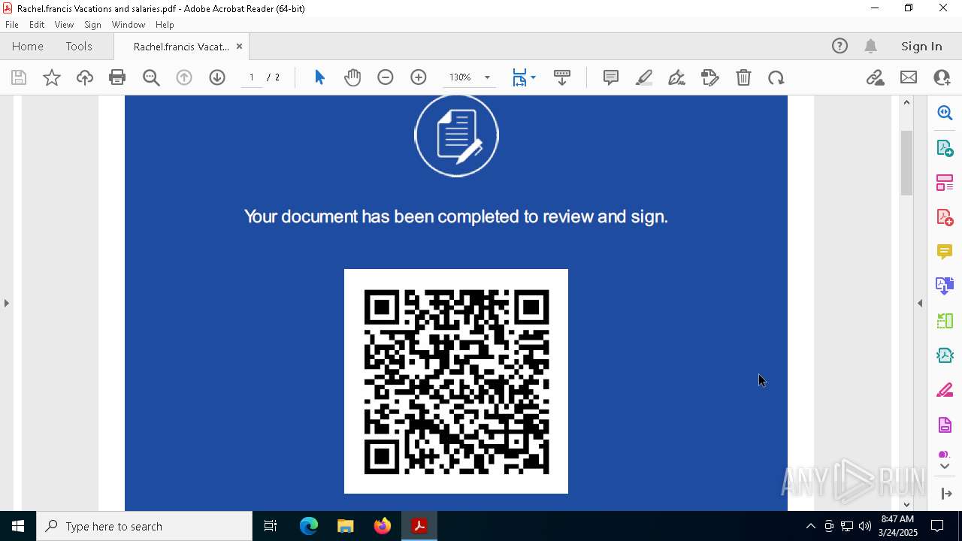
Task: Go to next page arrow
Action: [x=217, y=77]
